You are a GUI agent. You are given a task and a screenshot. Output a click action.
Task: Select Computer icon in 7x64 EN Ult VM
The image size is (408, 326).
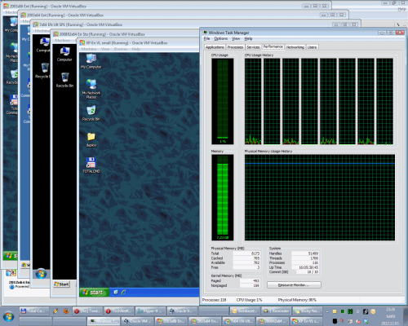pos(43,45)
